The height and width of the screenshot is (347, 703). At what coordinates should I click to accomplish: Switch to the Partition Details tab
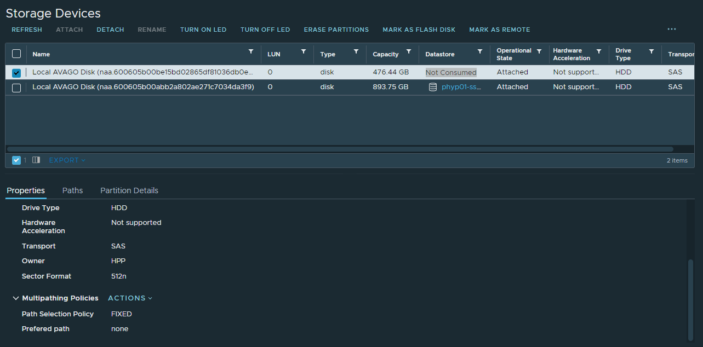129,190
